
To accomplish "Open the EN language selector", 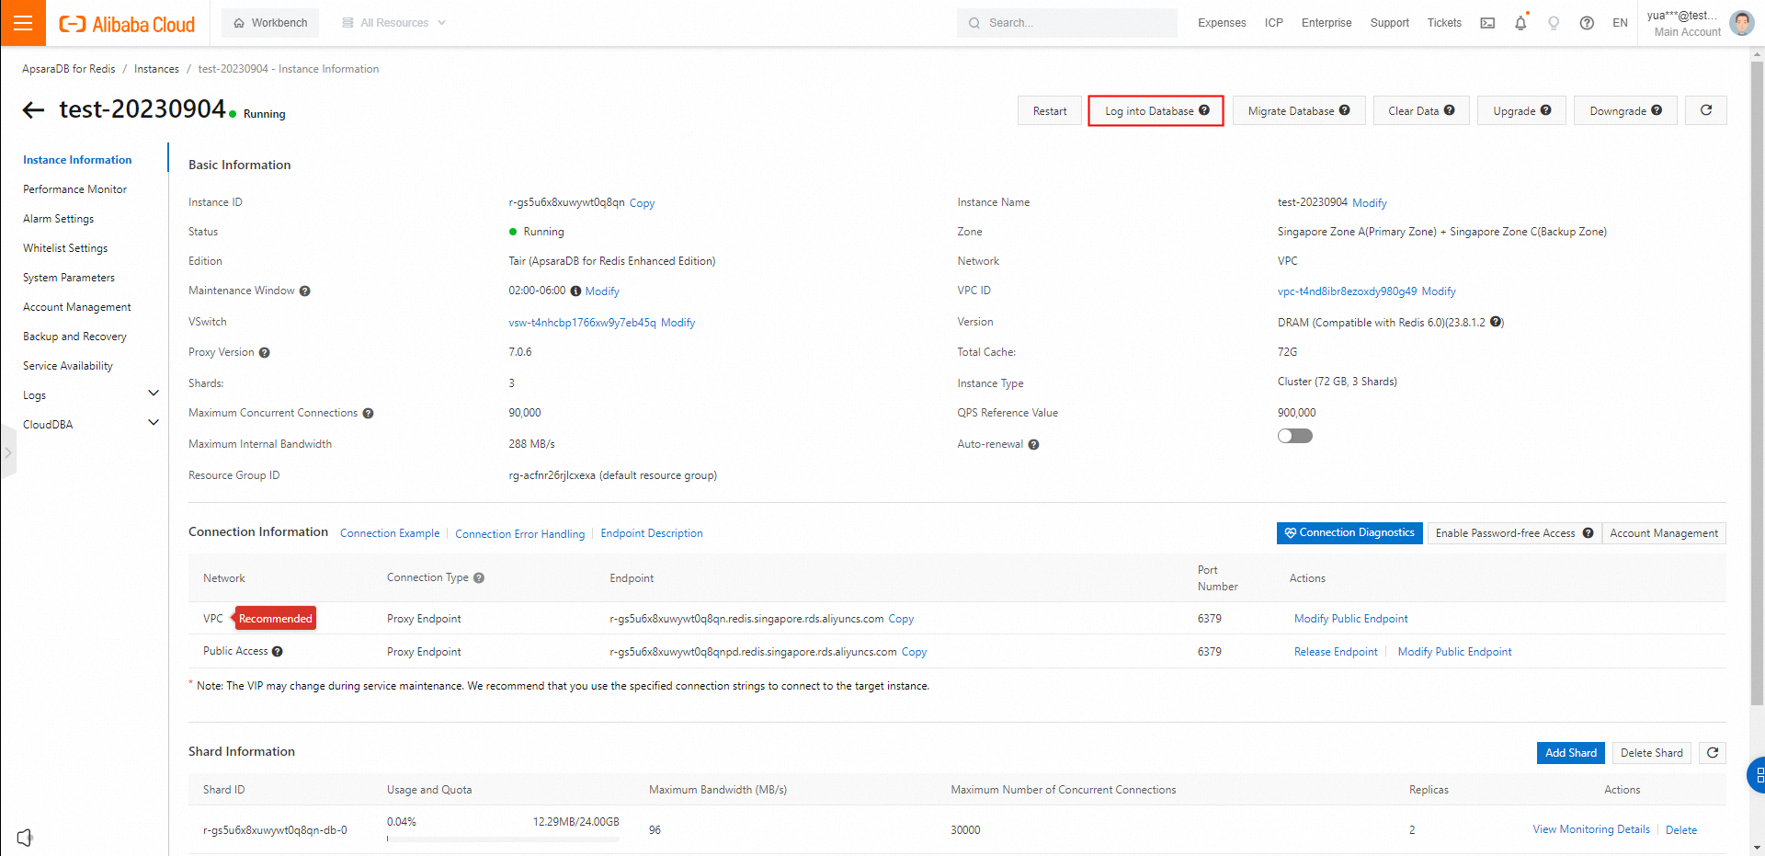I will [1620, 23].
